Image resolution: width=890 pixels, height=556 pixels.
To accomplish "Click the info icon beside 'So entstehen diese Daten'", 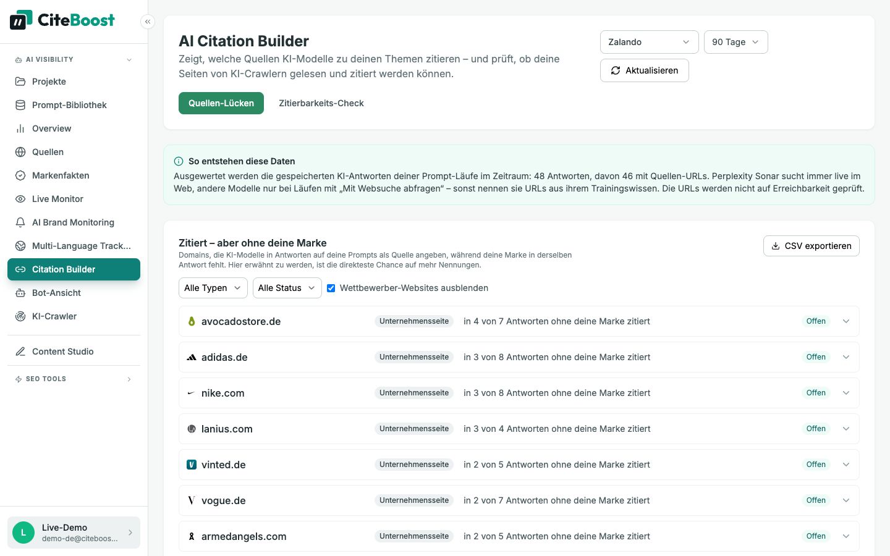I will pos(179,161).
